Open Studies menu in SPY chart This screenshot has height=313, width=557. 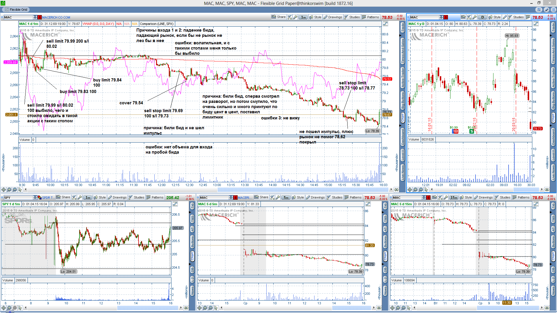pyautogui.click(x=136, y=197)
